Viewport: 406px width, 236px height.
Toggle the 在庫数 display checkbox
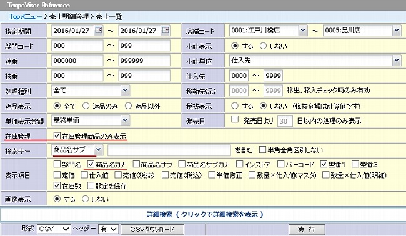pyautogui.click(x=57, y=185)
